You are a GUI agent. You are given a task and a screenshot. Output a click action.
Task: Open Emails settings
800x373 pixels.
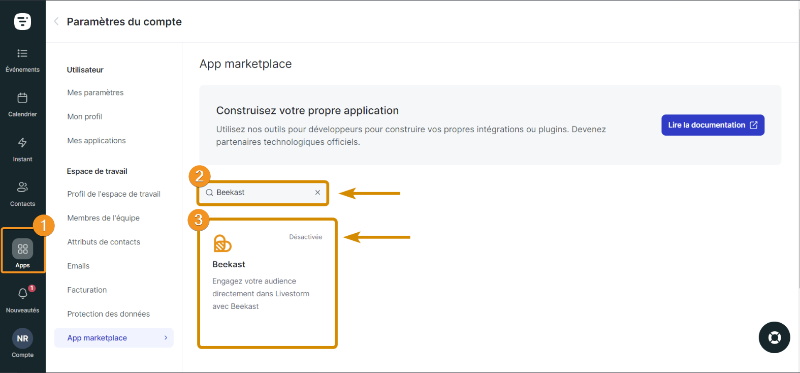(78, 266)
